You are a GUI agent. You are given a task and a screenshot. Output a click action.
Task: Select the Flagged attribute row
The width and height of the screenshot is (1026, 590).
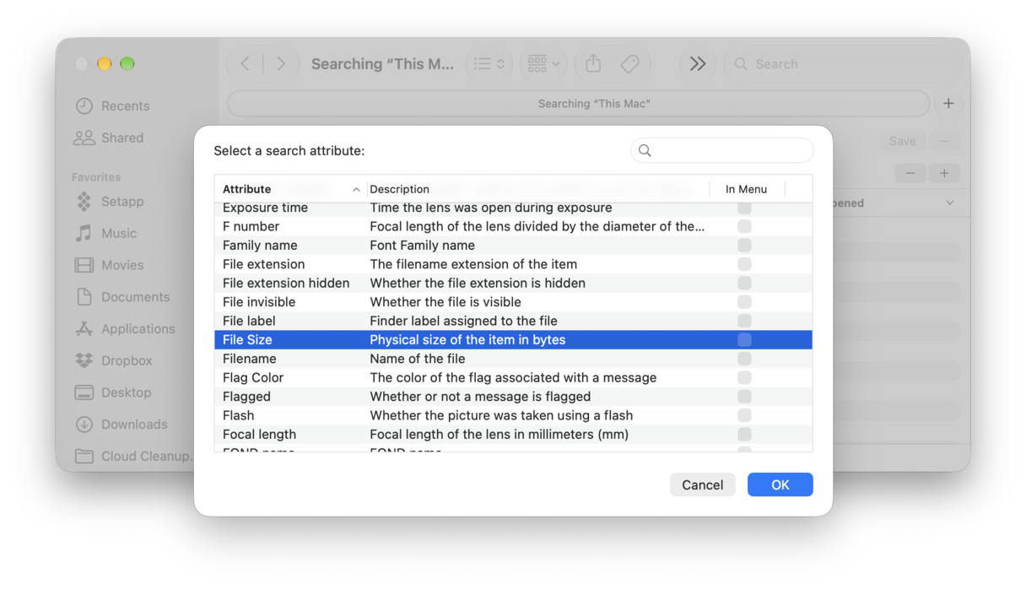(x=513, y=397)
